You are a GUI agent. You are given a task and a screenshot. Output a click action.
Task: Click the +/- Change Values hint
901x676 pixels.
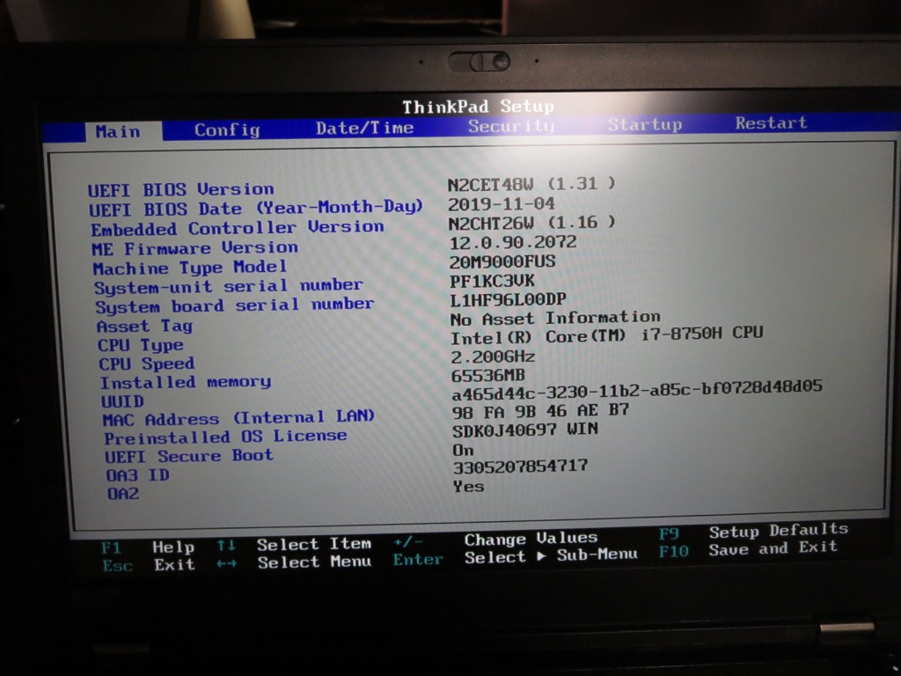pyautogui.click(x=496, y=540)
